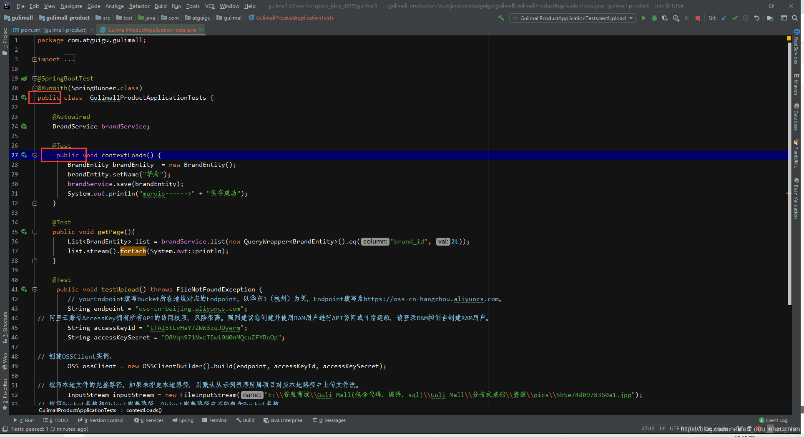Image resolution: width=804 pixels, height=437 pixels.
Task: Start debugging with the bug icon
Action: click(654, 18)
